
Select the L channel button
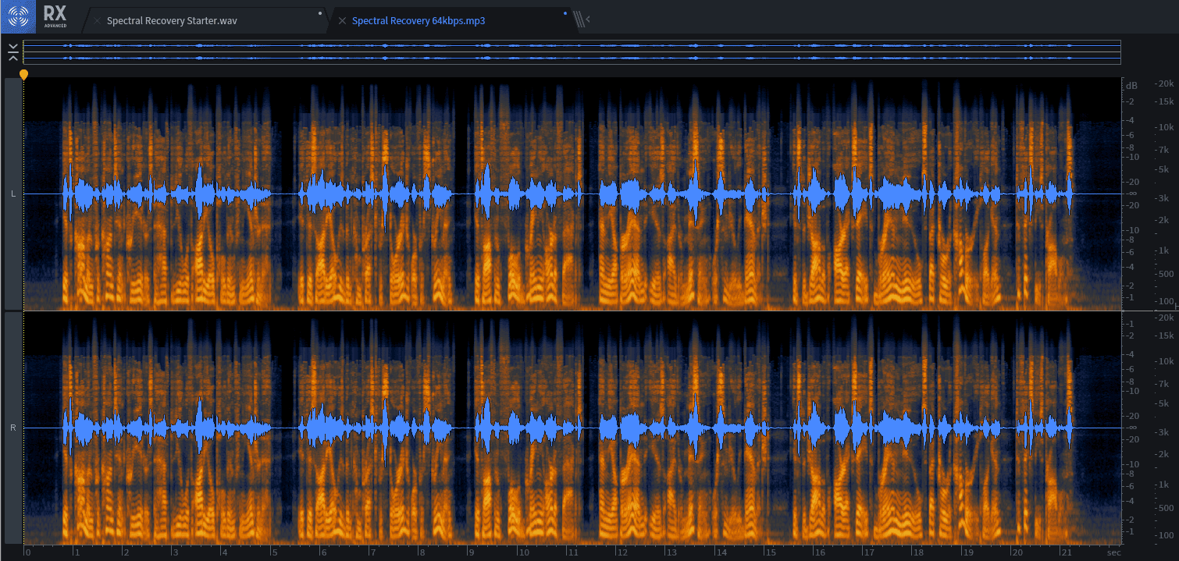click(13, 194)
